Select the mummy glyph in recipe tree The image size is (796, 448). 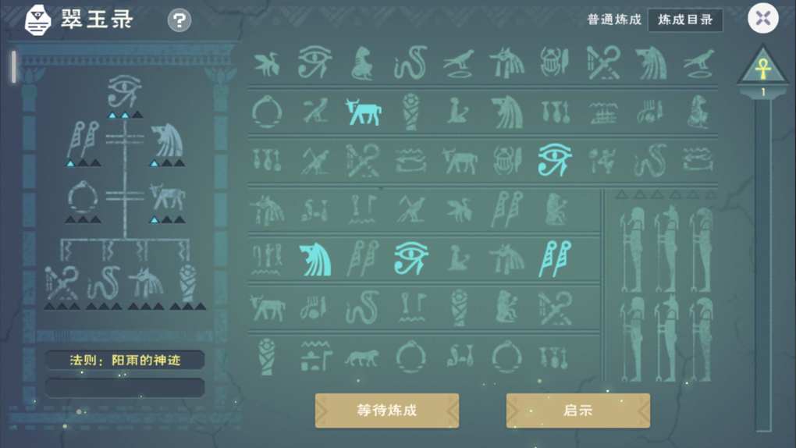click(188, 283)
